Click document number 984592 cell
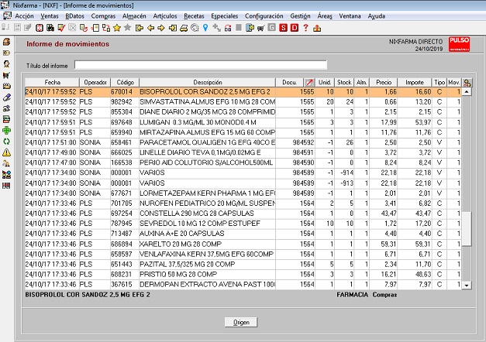486x342 pixels. coord(303,142)
